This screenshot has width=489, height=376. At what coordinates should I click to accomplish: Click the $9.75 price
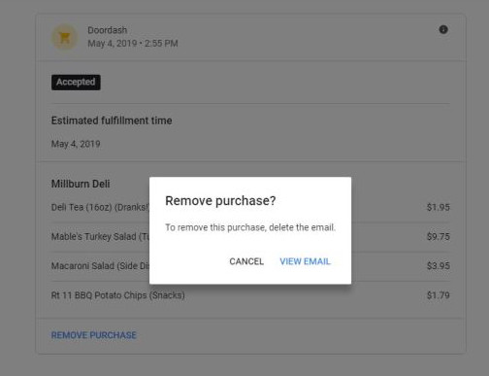click(439, 237)
